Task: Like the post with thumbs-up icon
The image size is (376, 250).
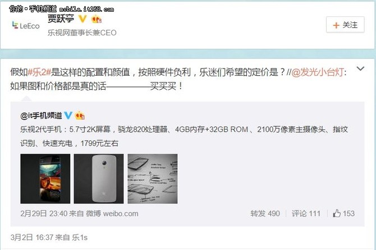Action: (343, 213)
